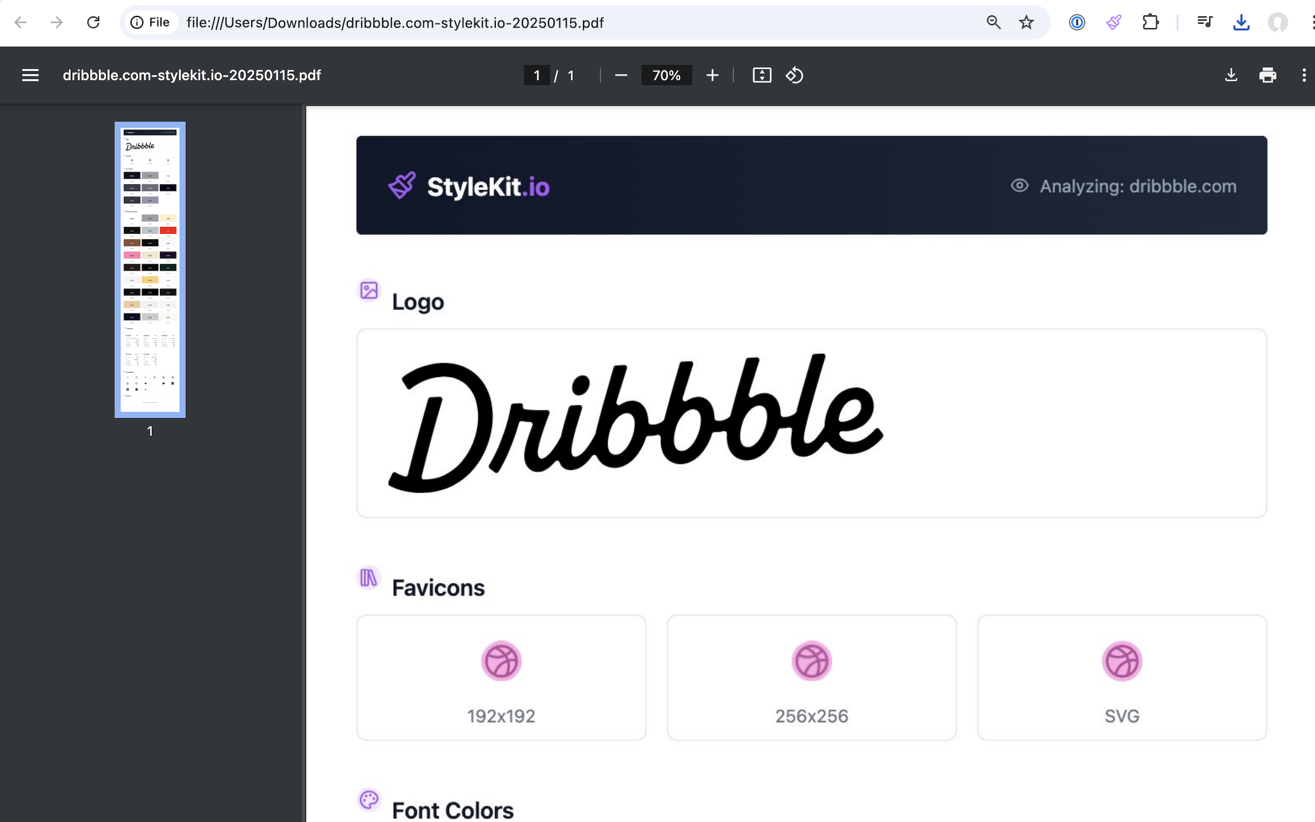This screenshot has height=822, width=1315.
Task: Open the StyleKit brush extension icon
Action: (x=1114, y=22)
